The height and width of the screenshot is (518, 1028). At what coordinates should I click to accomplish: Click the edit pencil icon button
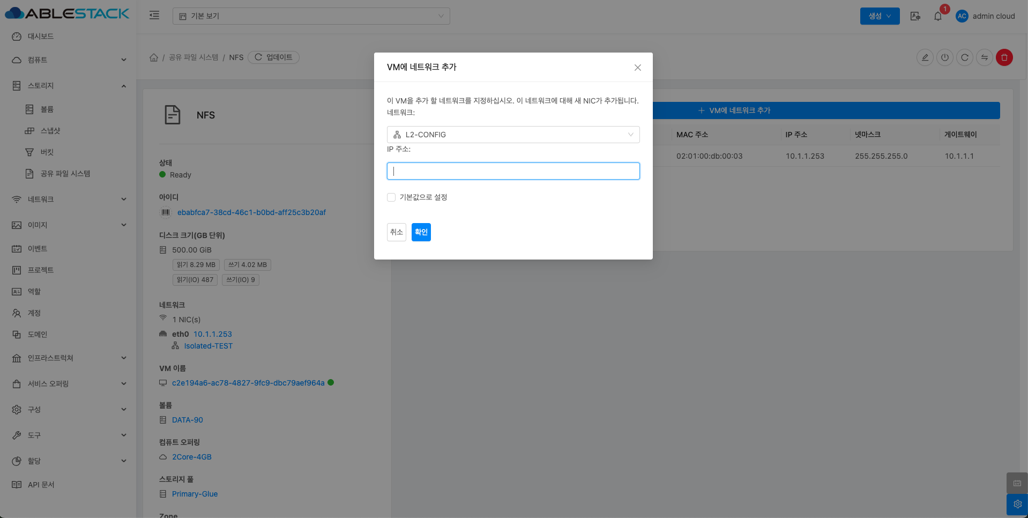pyautogui.click(x=925, y=57)
